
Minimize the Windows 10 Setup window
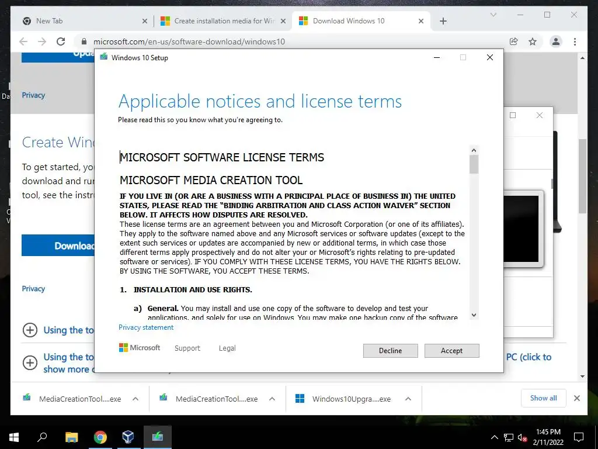point(437,57)
